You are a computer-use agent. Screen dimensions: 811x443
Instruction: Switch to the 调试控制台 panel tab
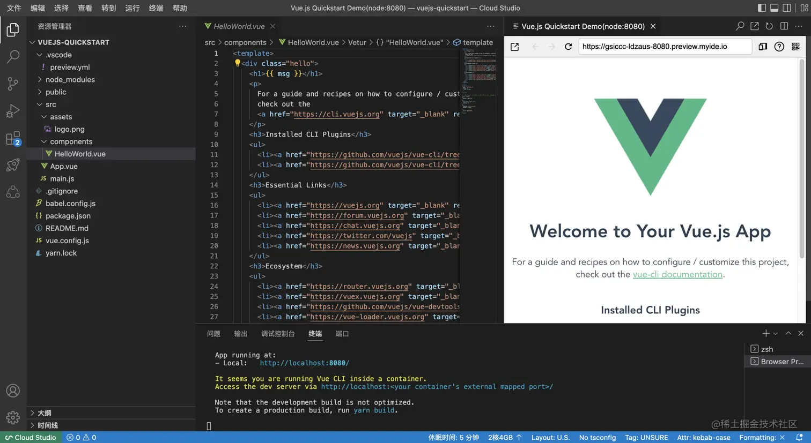click(x=278, y=334)
